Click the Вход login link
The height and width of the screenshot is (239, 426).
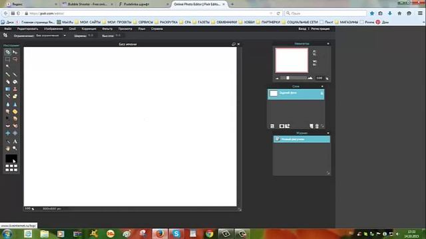pos(302,29)
